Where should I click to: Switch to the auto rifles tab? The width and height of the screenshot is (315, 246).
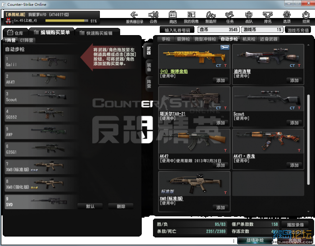click(x=229, y=39)
